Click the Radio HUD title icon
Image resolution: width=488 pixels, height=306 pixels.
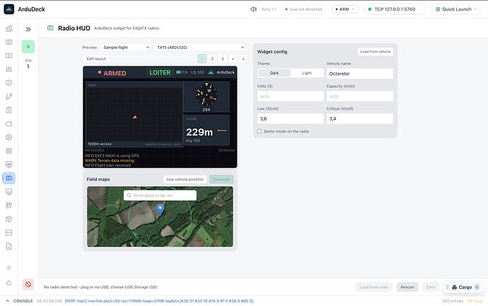point(50,28)
